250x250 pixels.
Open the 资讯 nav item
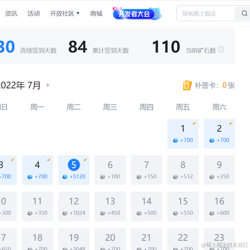pyautogui.click(x=11, y=14)
